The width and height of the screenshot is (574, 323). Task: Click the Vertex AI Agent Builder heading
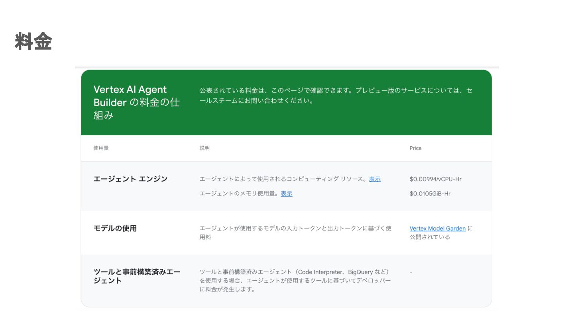click(137, 102)
